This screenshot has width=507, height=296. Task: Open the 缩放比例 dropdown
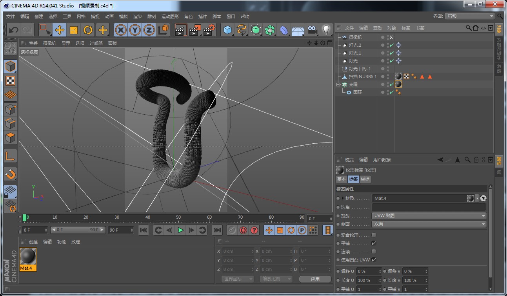coord(276,279)
